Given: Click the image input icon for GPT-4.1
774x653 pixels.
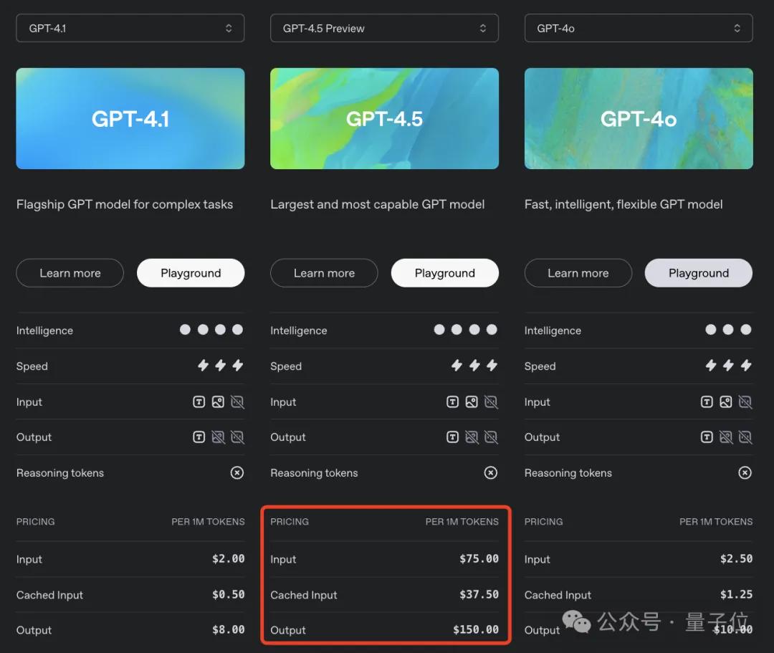Looking at the screenshot, I should point(219,402).
